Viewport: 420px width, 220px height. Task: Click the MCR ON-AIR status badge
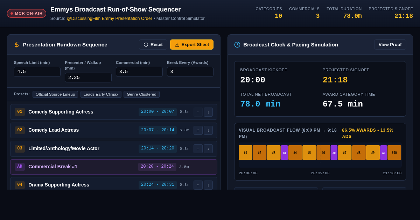point(27,13)
